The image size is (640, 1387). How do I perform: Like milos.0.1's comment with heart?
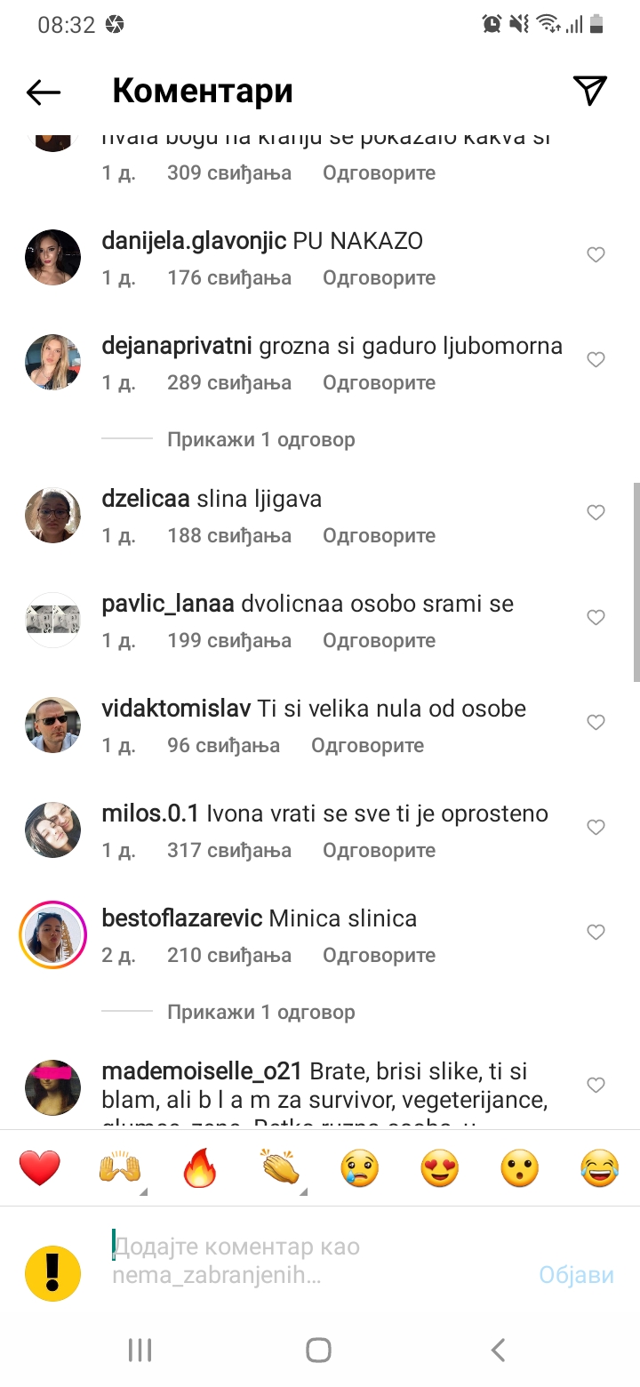(x=596, y=828)
